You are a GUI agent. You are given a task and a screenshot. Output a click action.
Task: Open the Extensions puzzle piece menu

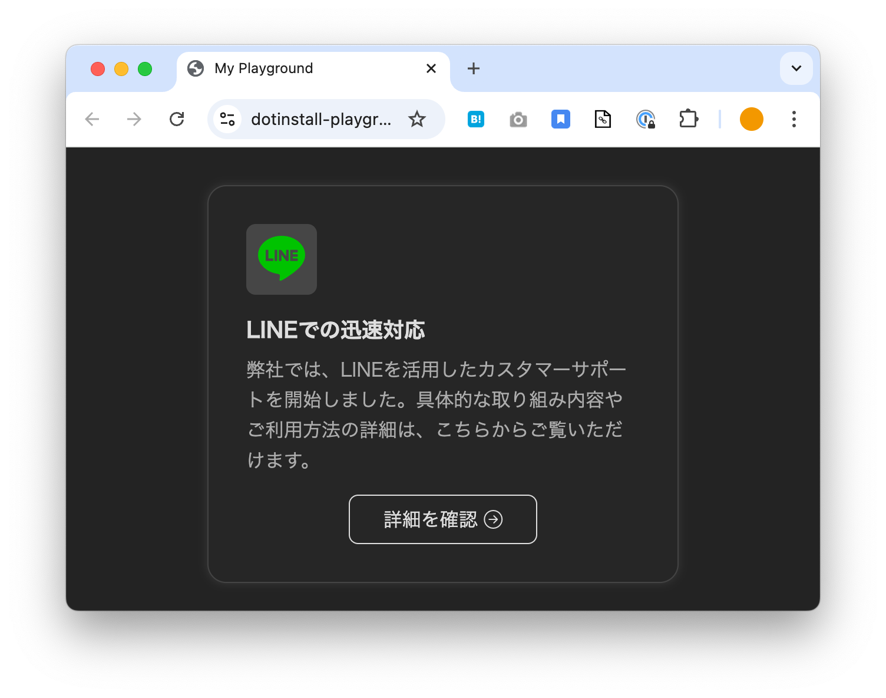click(x=688, y=119)
